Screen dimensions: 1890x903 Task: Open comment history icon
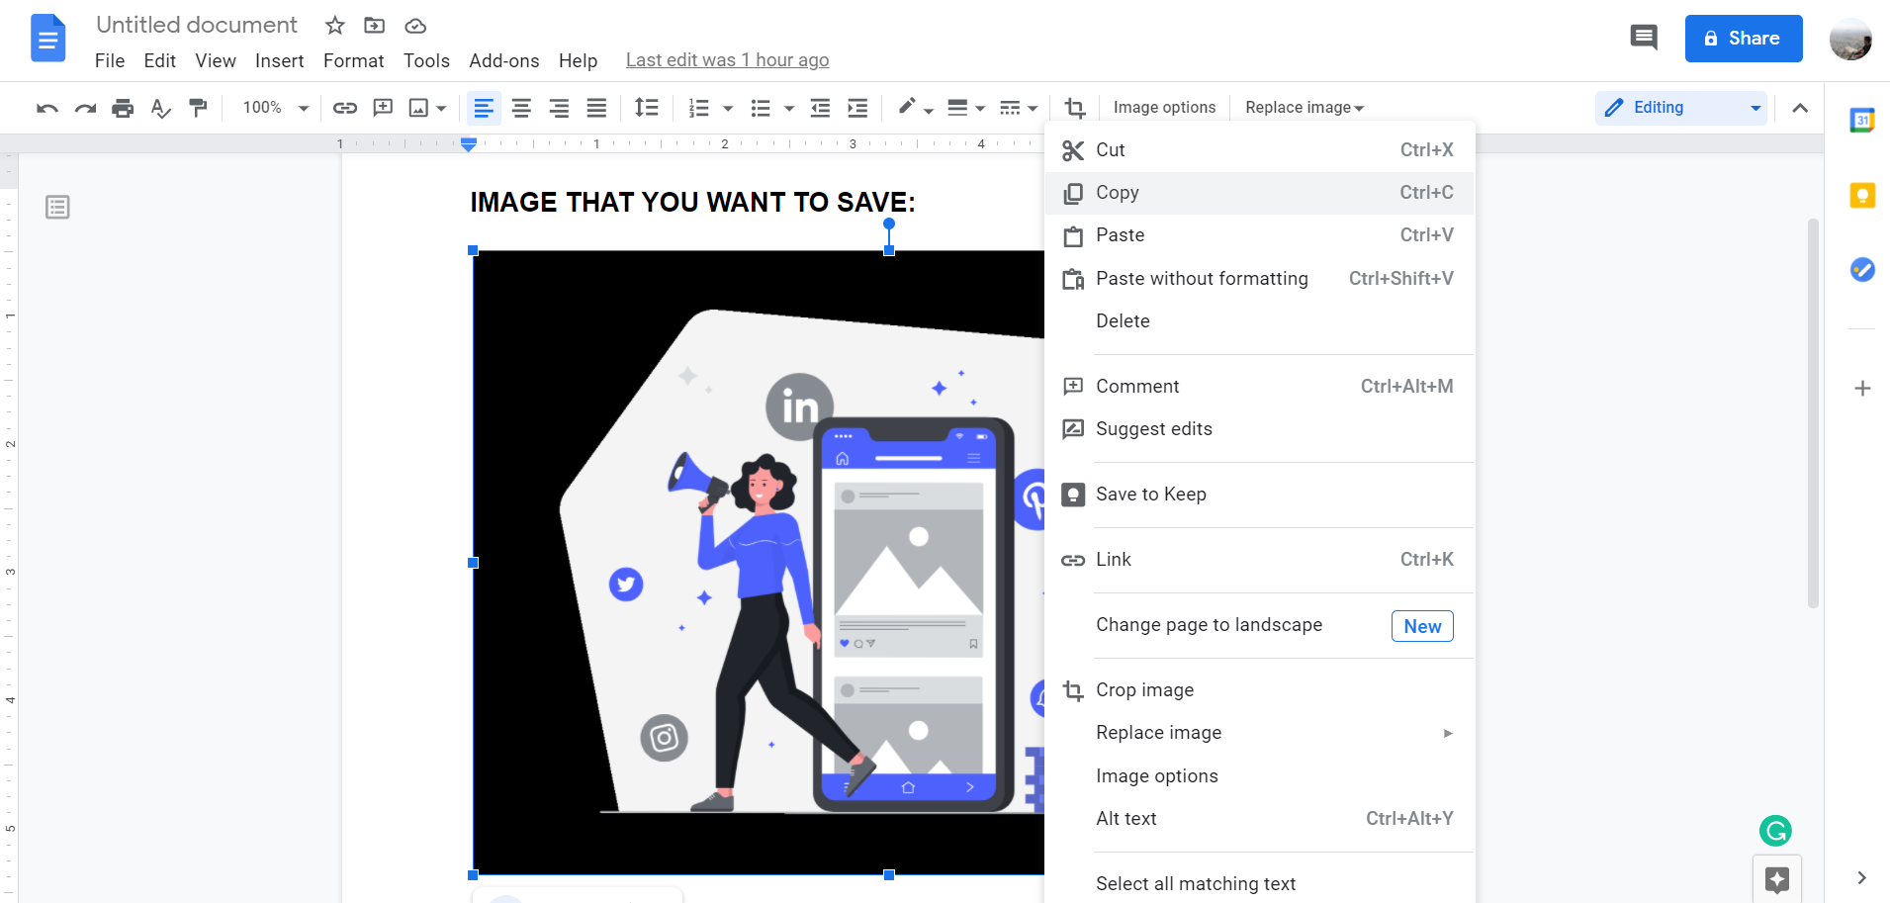1644,39
